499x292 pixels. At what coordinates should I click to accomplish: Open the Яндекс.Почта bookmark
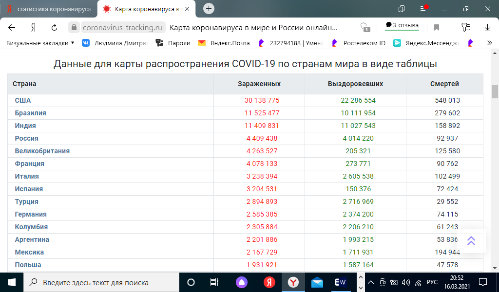(x=224, y=43)
